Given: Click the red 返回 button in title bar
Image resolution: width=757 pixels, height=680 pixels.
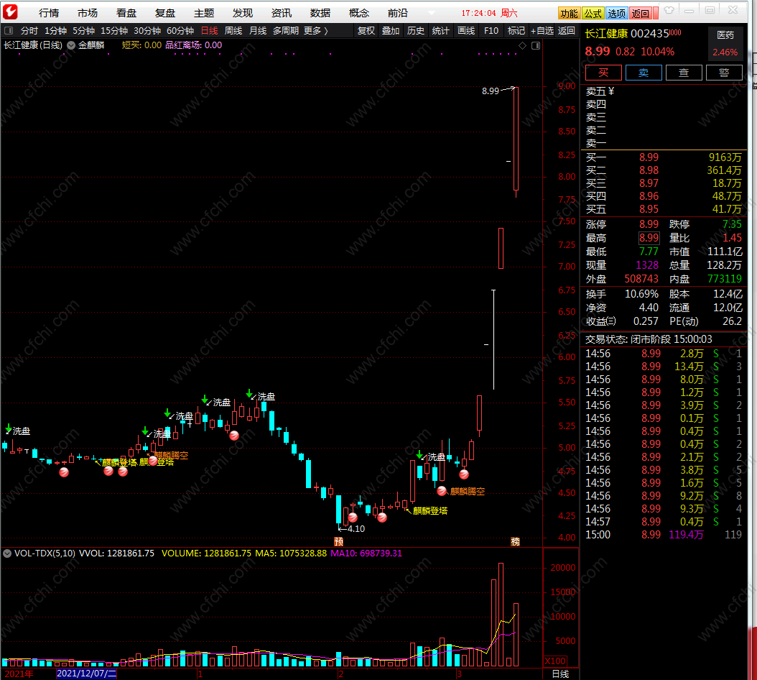Looking at the screenshot, I should [640, 14].
